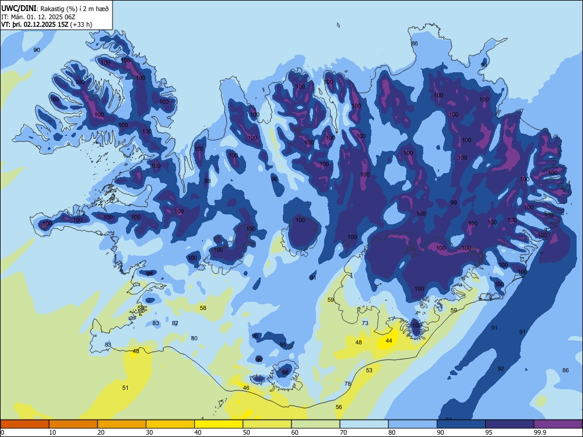Select the 80–90 light blue legend band
The image size is (583, 437).
(x=413, y=424)
